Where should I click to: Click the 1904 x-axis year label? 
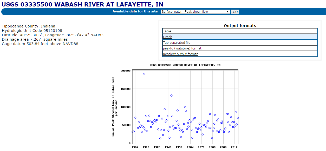135,147
